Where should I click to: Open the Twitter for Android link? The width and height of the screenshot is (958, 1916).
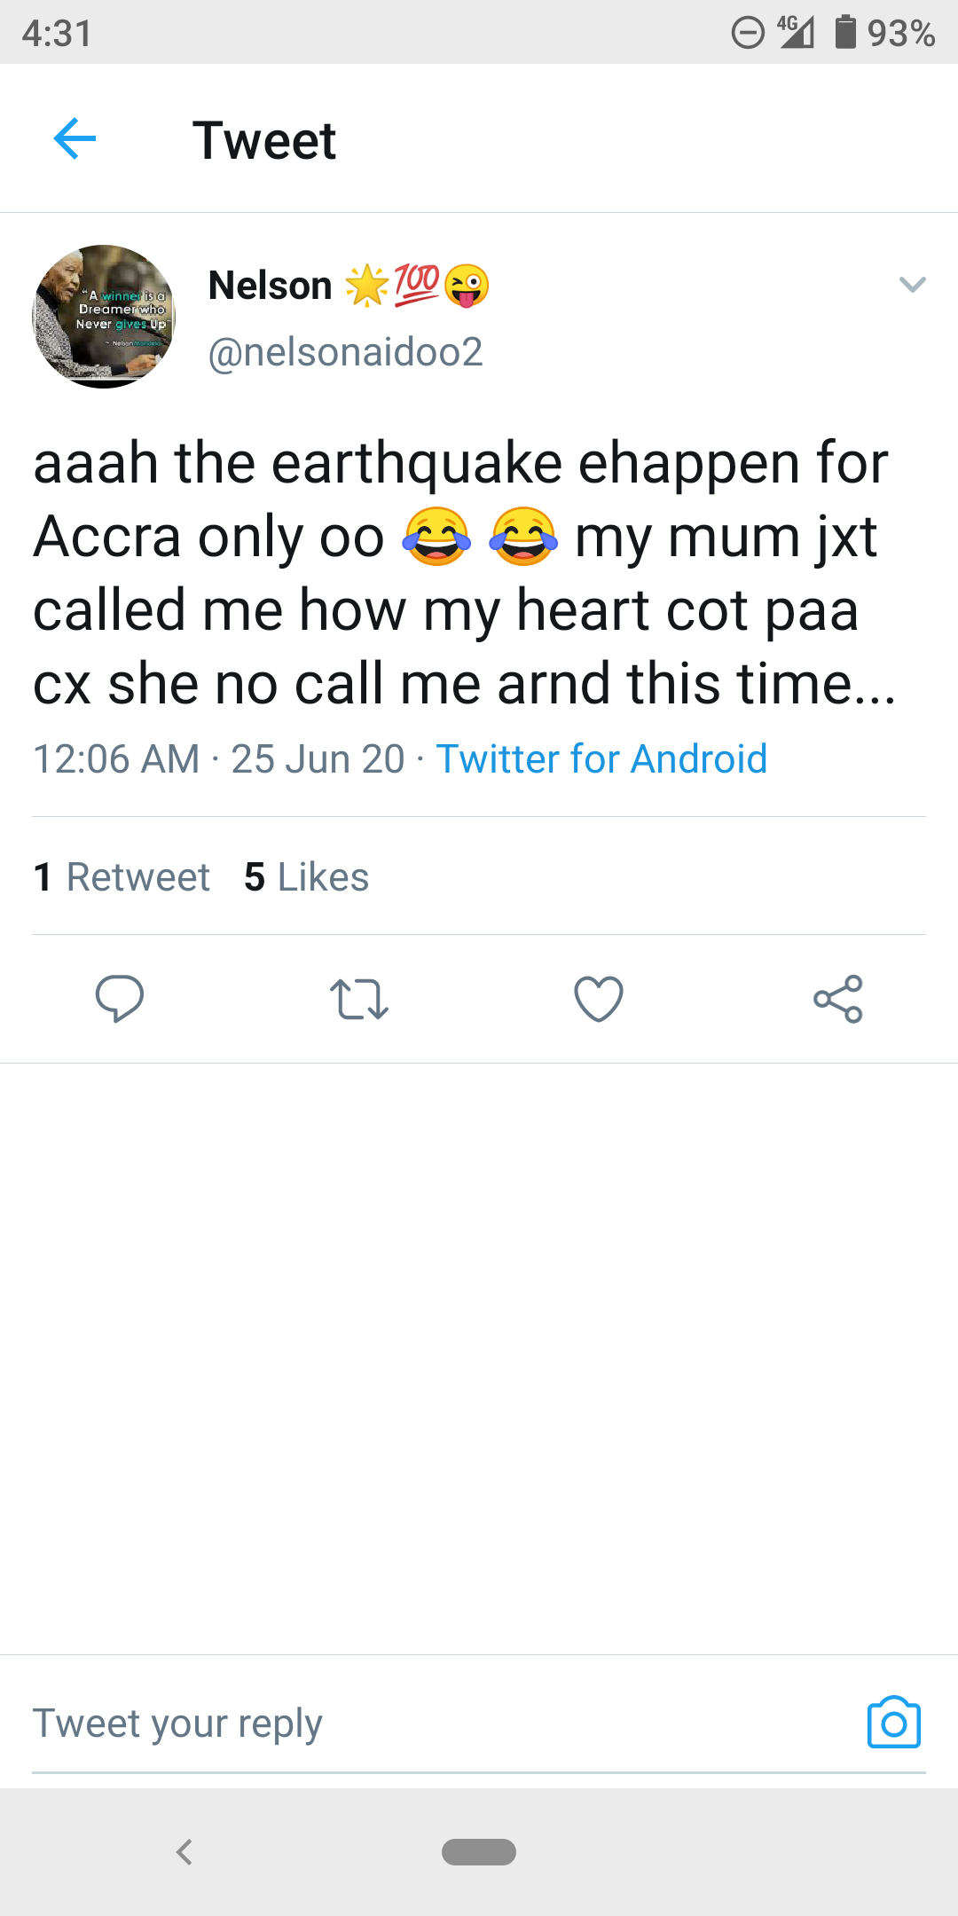point(601,759)
